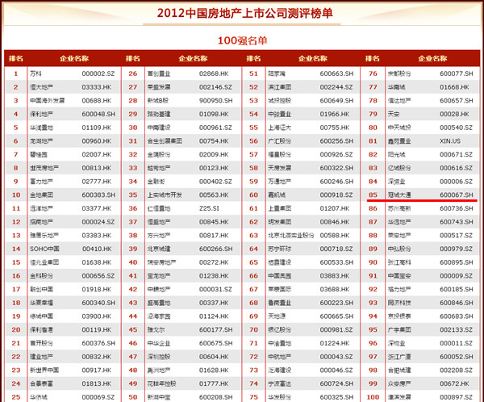Select stock code "03377.HK"
Image resolution: width=484 pixels, height=402 pixels.
pyautogui.click(x=96, y=208)
